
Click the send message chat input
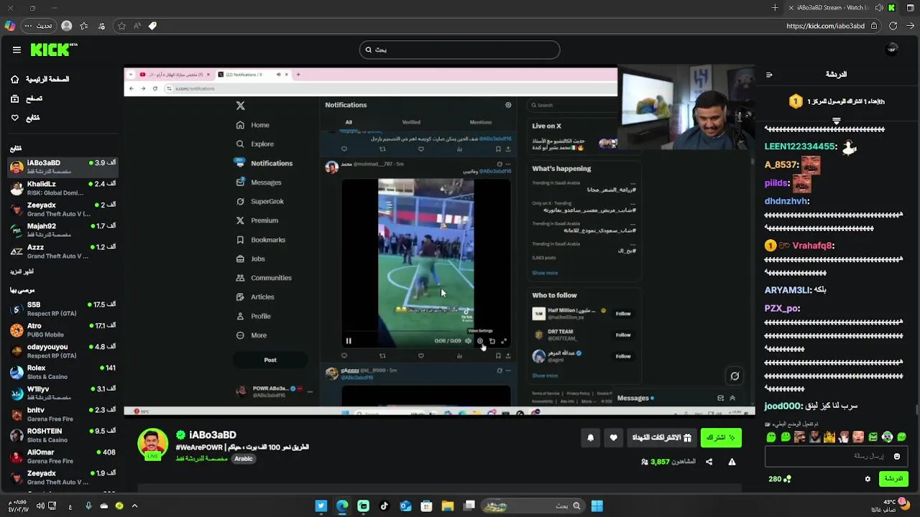click(836, 456)
